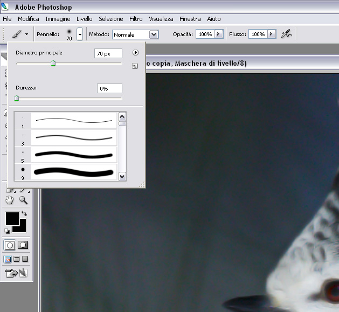The height and width of the screenshot is (312, 339).
Task: Switch to Quick Mask mode
Action: click(x=23, y=245)
